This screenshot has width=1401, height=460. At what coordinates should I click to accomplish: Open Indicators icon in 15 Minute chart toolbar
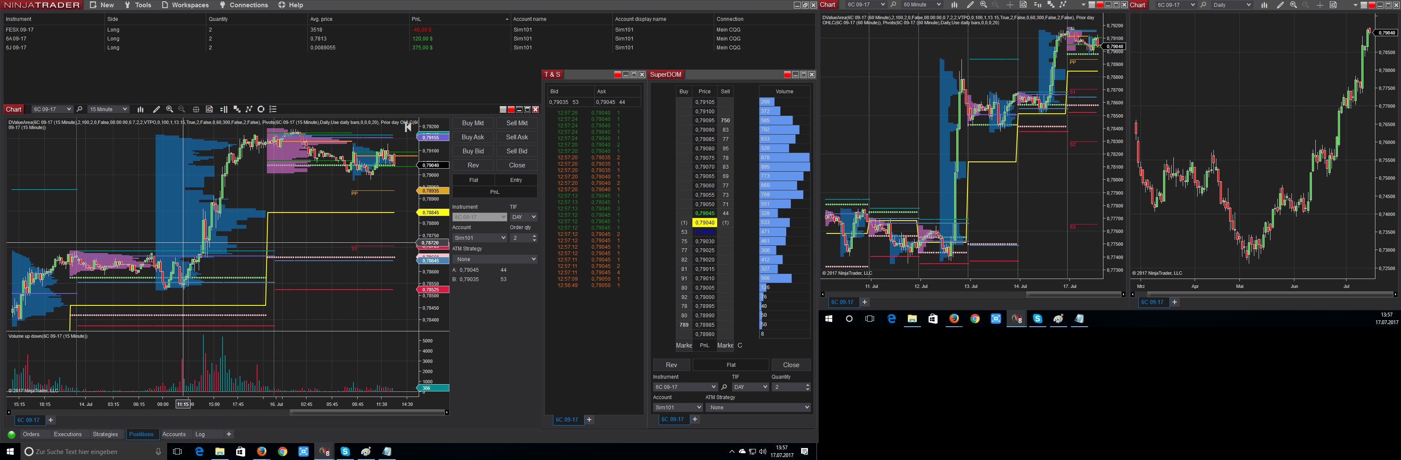(x=249, y=109)
